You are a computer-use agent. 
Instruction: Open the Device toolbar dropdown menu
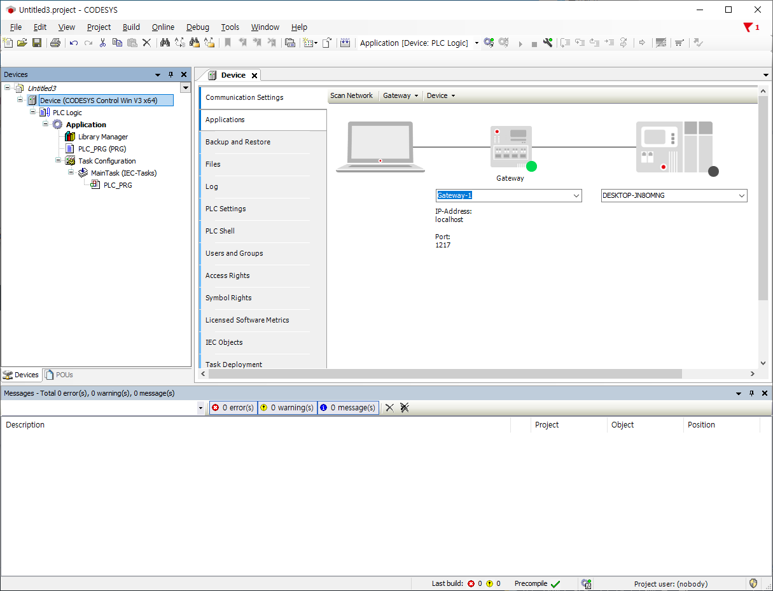tap(441, 95)
